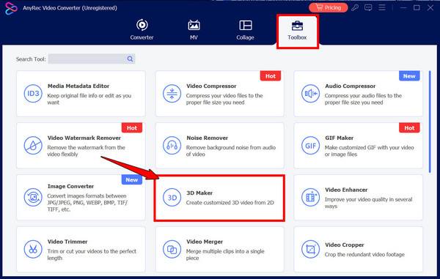
Task: Open the Video Compressor tool
Action: click(x=219, y=94)
